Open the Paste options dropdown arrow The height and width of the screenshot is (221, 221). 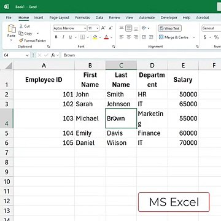click(11, 40)
